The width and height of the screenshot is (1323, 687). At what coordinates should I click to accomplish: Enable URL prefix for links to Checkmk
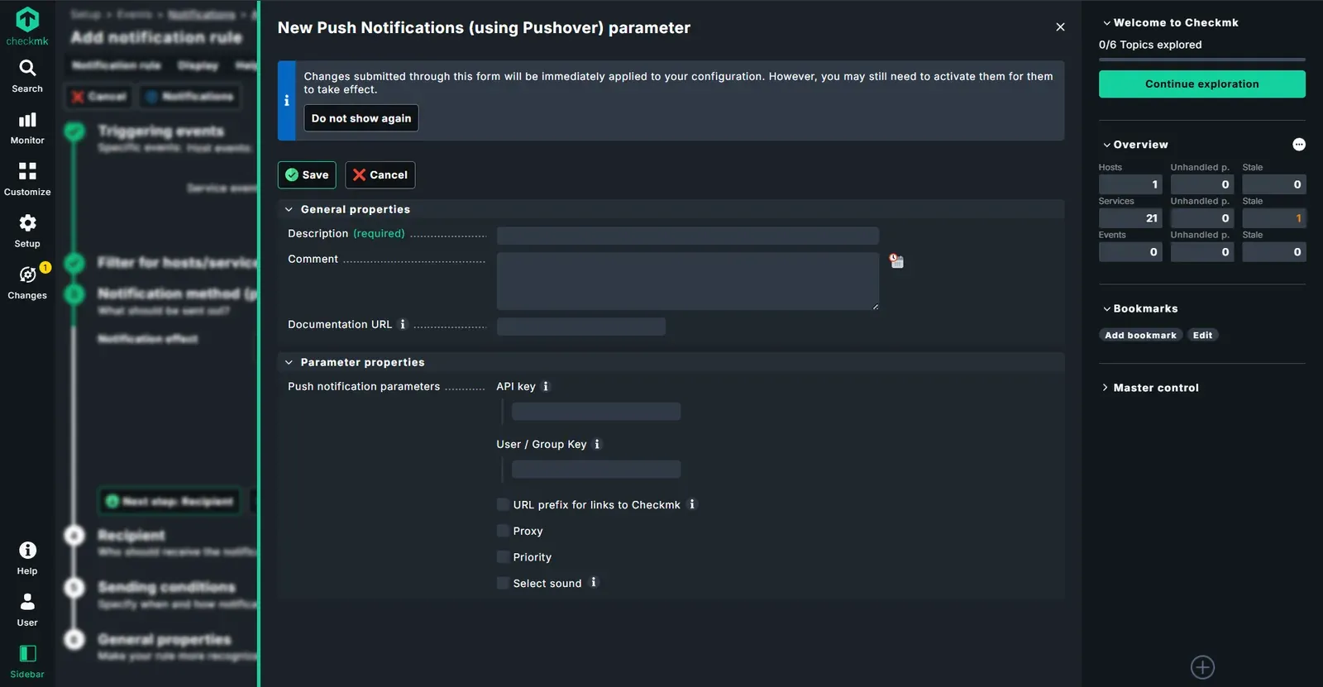(503, 504)
